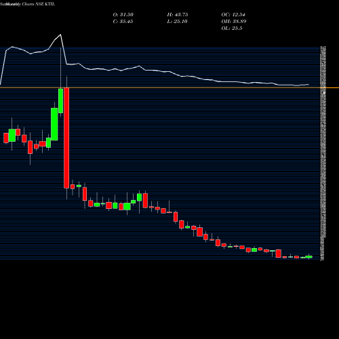Click the 'Monthly Charts NSE KTIL' title

31,4
